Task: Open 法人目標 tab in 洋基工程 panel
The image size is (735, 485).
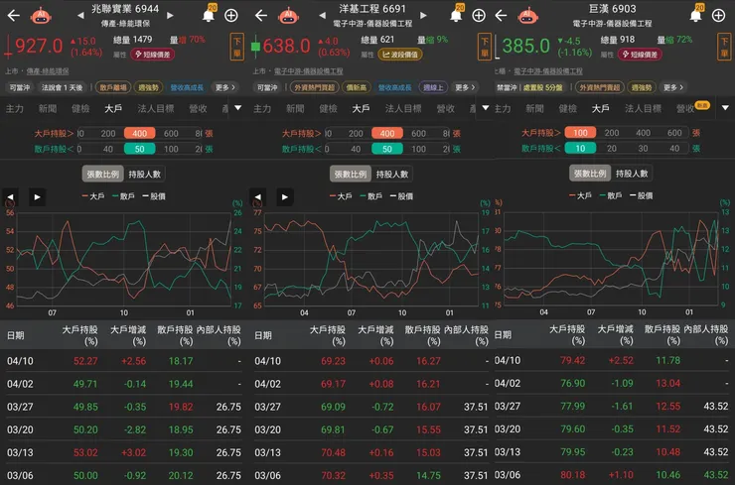Action: click(x=403, y=109)
